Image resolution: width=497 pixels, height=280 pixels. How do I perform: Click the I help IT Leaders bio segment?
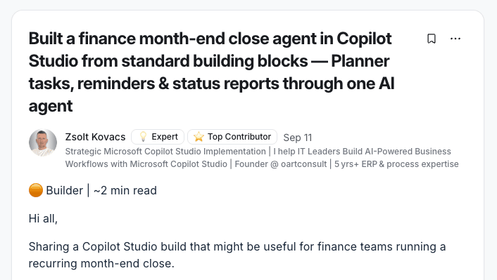coord(362,152)
